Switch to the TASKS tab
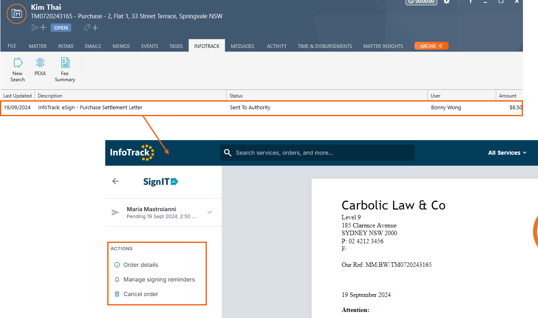This screenshot has height=318, width=538. [x=176, y=46]
